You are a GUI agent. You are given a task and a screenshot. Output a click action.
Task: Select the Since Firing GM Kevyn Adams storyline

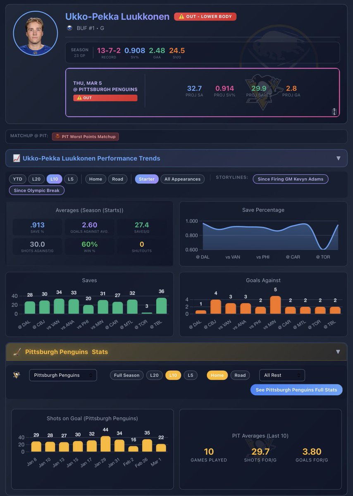pyautogui.click(x=291, y=179)
